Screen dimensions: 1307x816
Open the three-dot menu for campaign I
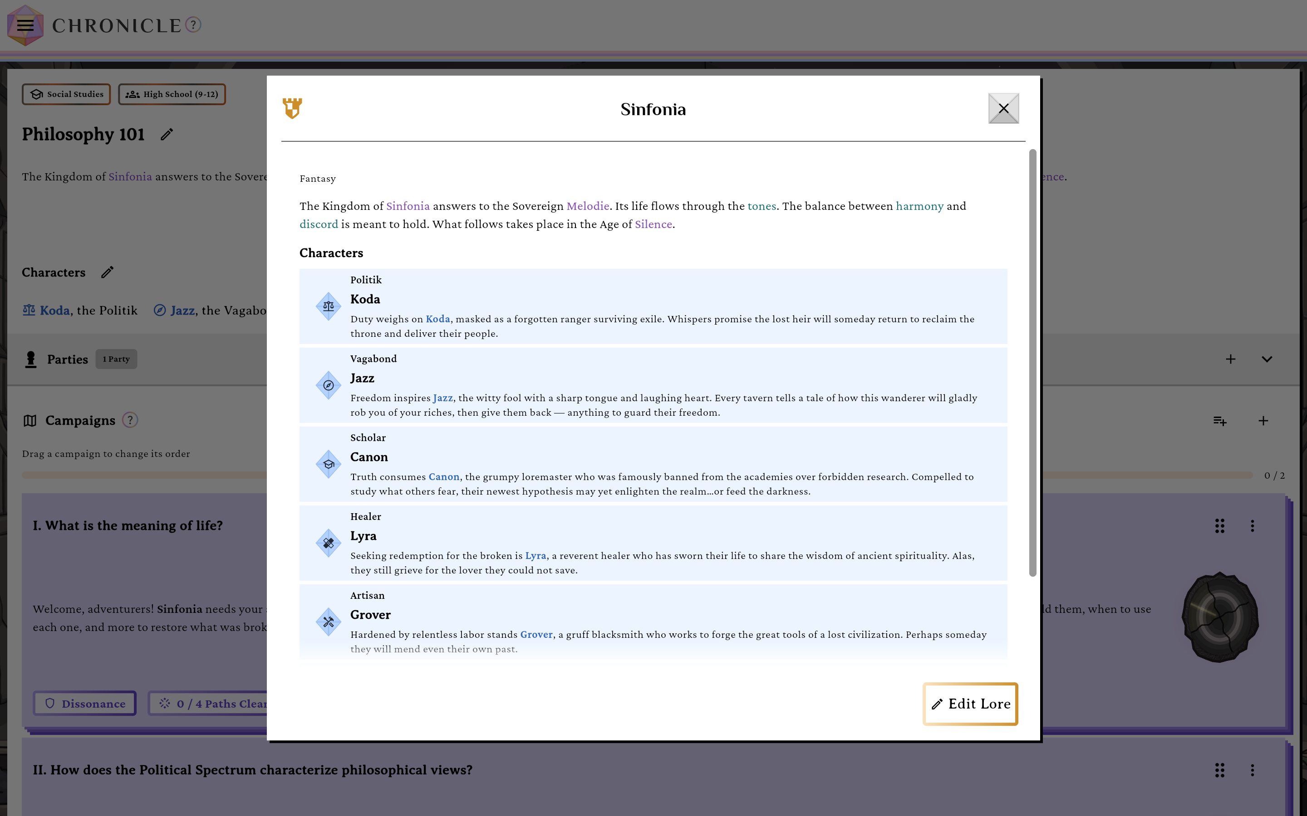(x=1252, y=526)
